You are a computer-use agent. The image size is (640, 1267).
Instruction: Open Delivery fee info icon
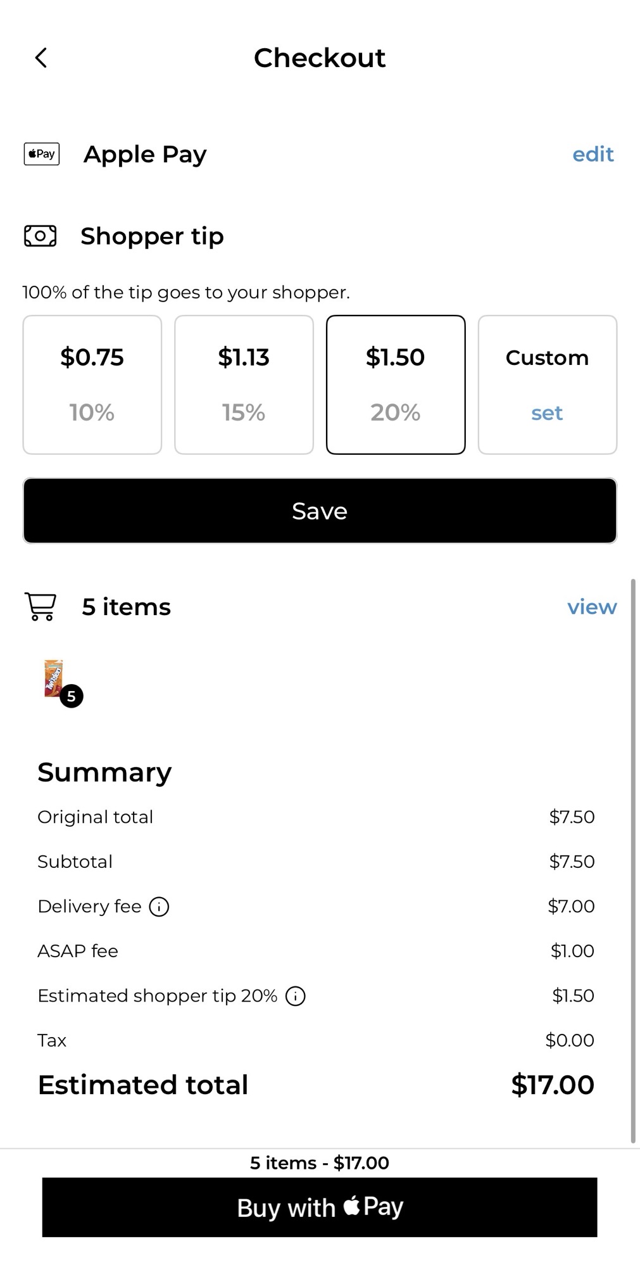coord(159,907)
